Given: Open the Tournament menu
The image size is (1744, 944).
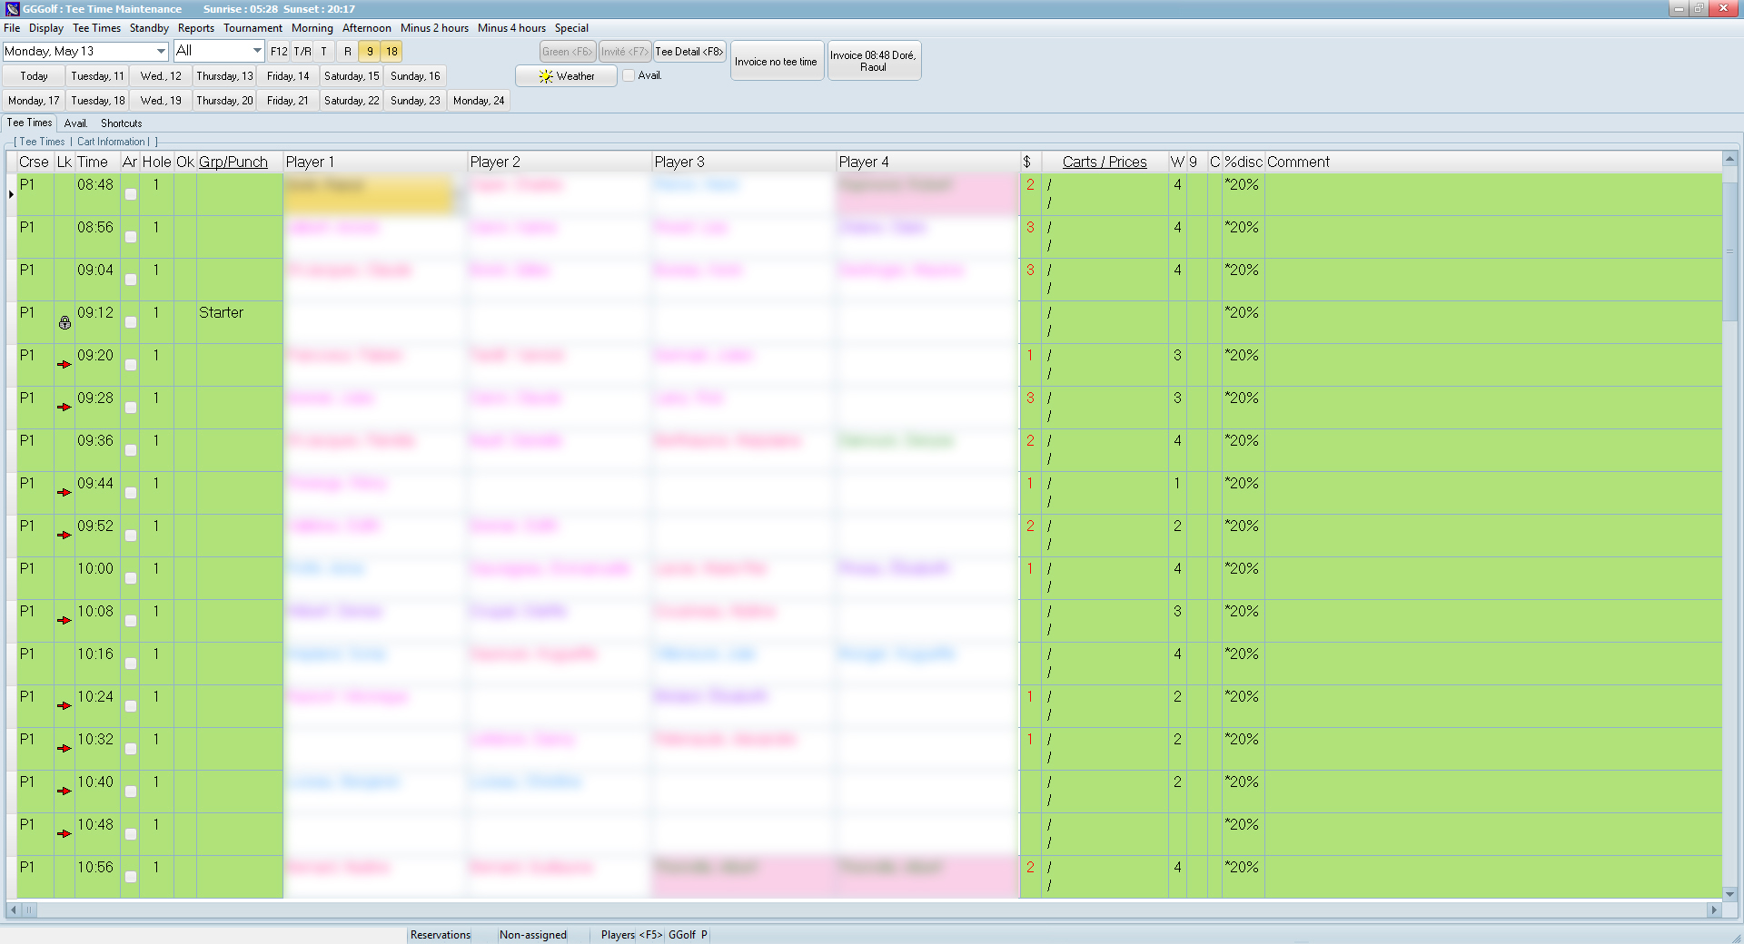Looking at the screenshot, I should tap(253, 28).
